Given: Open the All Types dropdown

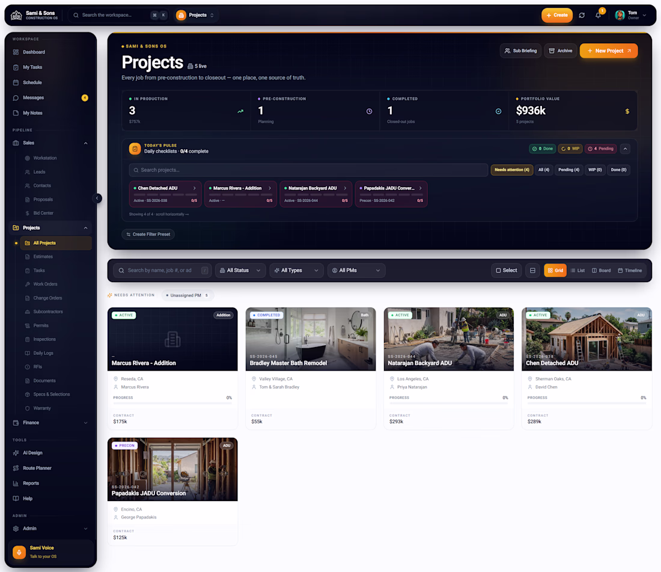Looking at the screenshot, I should pos(296,271).
